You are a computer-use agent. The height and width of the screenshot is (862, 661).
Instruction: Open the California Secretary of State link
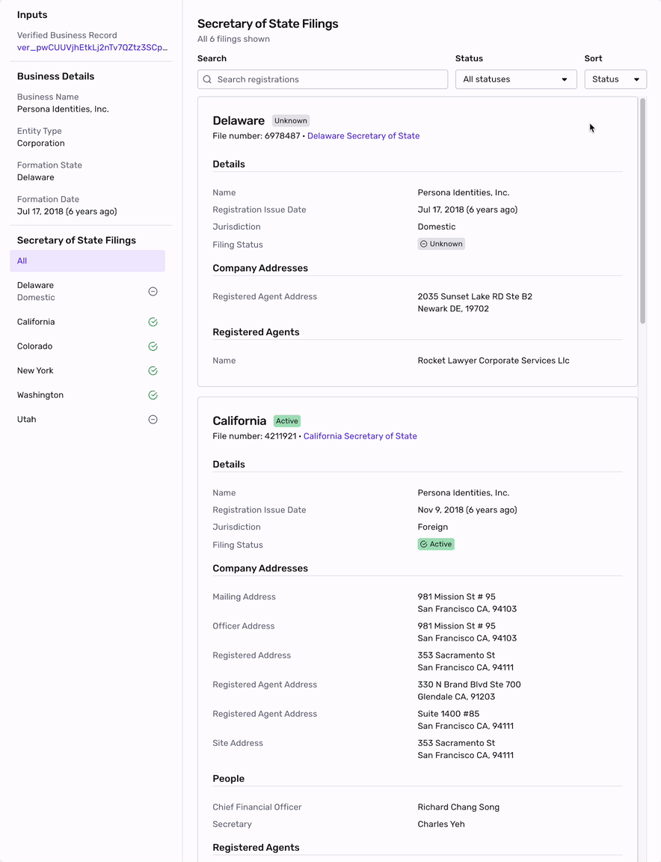(x=360, y=436)
